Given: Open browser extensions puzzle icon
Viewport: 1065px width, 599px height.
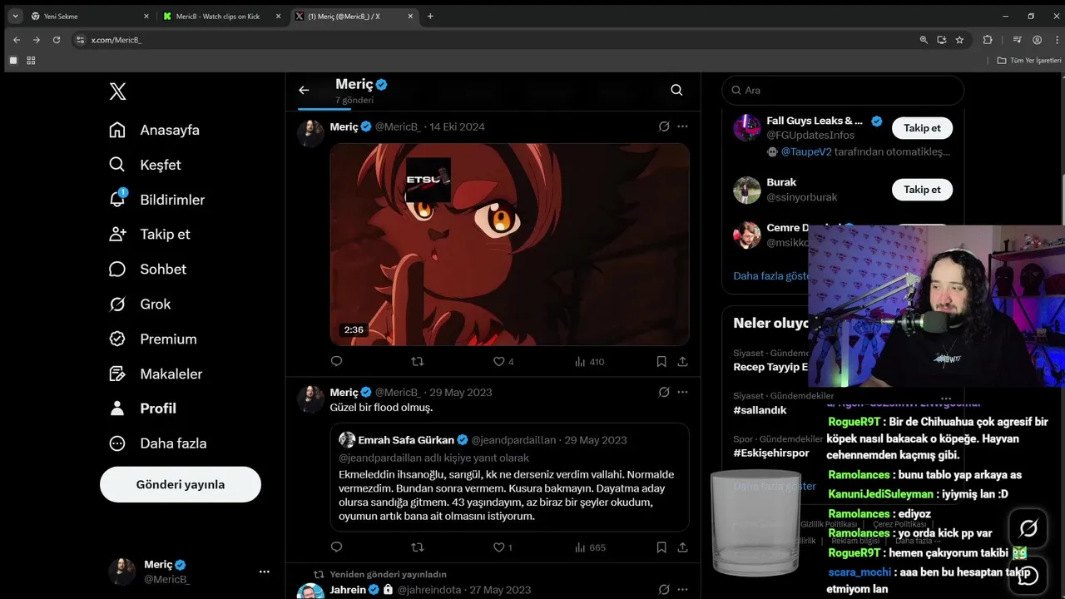Looking at the screenshot, I should point(988,39).
